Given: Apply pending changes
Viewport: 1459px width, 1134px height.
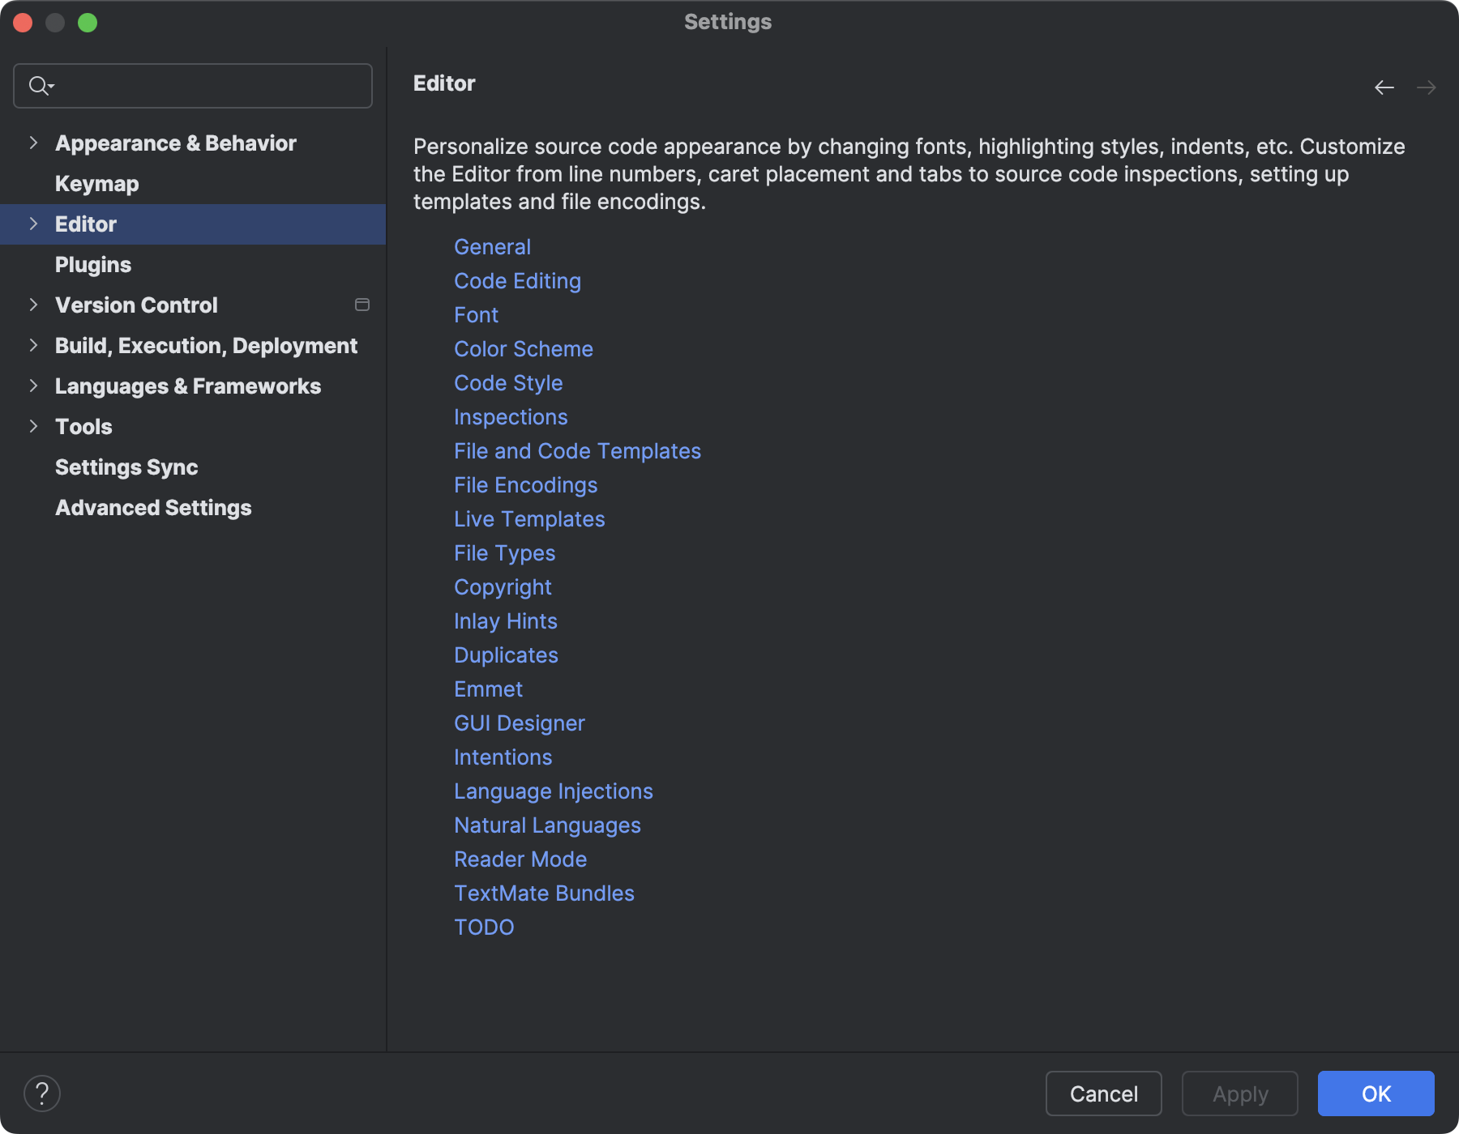Looking at the screenshot, I should coord(1239,1093).
